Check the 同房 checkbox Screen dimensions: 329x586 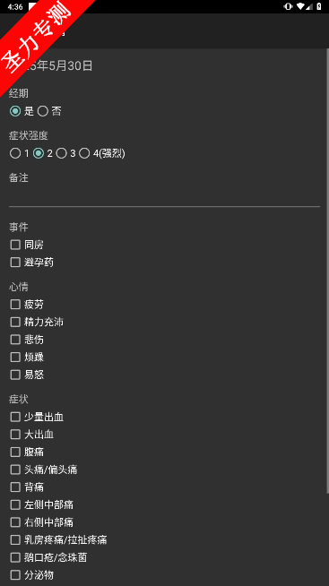[27, 245]
